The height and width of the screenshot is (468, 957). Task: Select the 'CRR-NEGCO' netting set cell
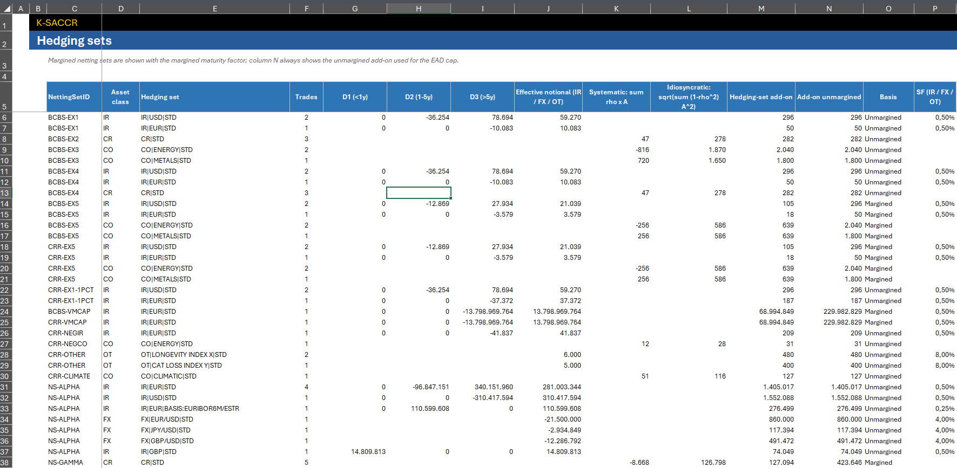(x=74, y=344)
